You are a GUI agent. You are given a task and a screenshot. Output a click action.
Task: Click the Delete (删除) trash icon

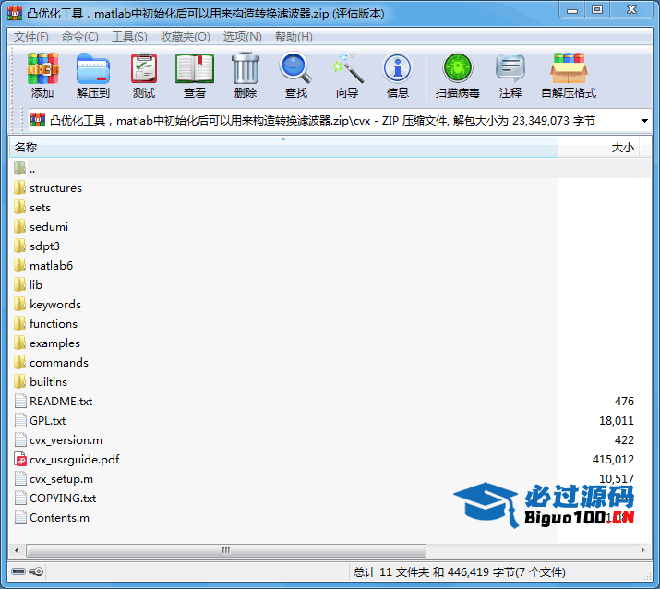tap(246, 68)
